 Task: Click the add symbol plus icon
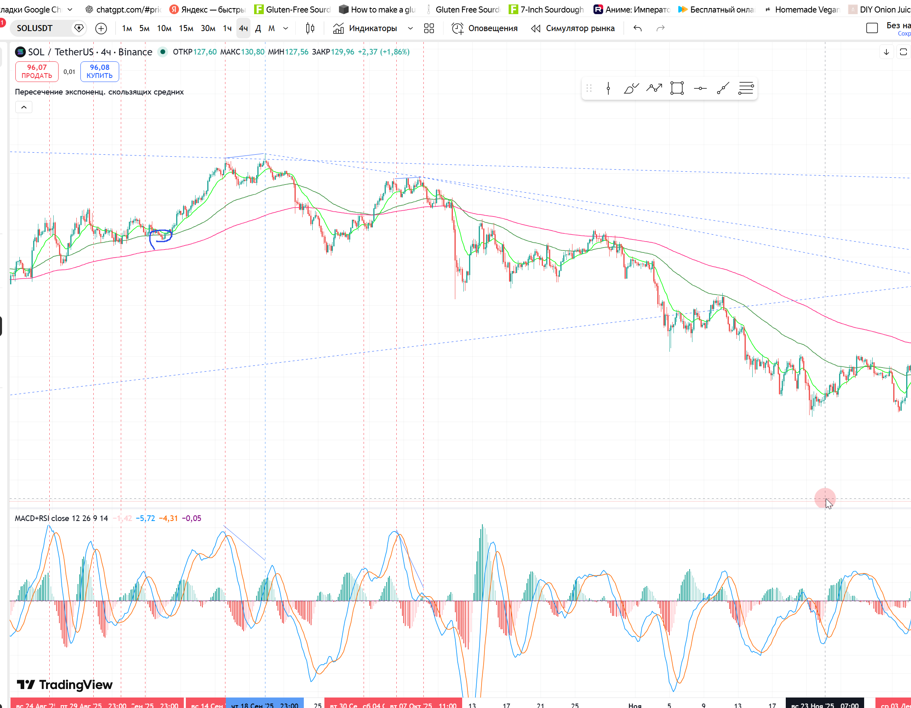(x=101, y=28)
